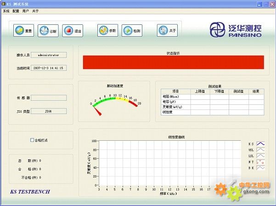
Task: Click the NT plot legend marker icon
Action: click(x=260, y=162)
